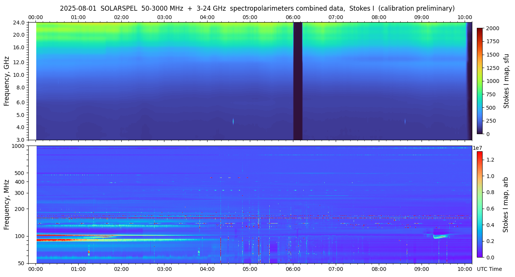Screen dimensions: 515x277
Task: Select the "Frequency, GHz" axis label
Action: [6, 81]
